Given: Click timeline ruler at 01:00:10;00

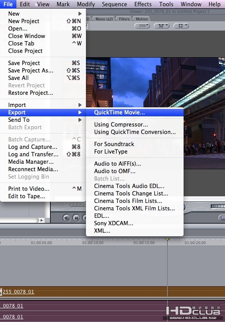Looking at the screenshot, I should [93, 243].
